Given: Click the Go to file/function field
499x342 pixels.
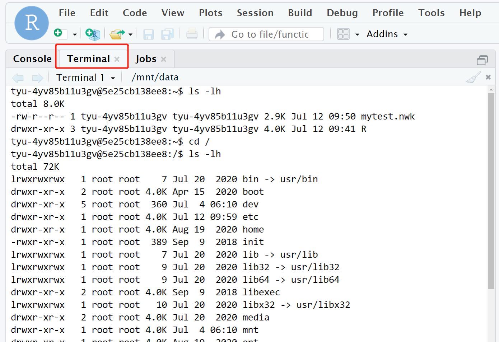Looking at the screenshot, I should click(269, 34).
